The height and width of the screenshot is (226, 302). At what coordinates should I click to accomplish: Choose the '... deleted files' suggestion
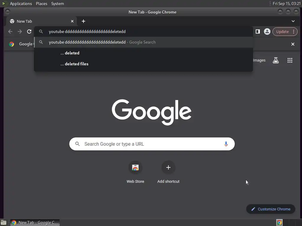143,64
